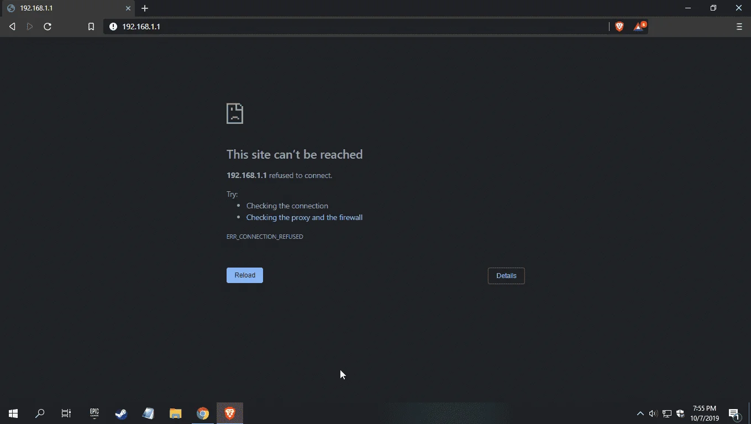This screenshot has height=424, width=751.
Task: Open File Explorer from the taskbar
Action: (x=175, y=413)
